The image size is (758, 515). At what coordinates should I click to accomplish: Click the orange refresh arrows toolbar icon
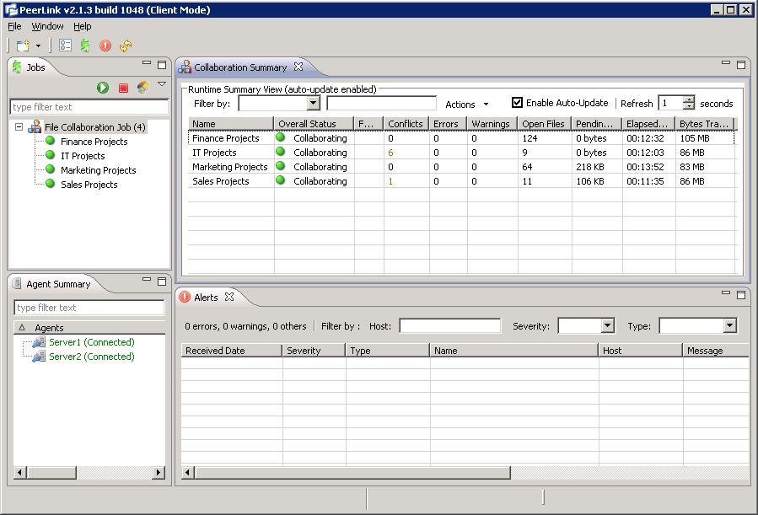tap(126, 46)
